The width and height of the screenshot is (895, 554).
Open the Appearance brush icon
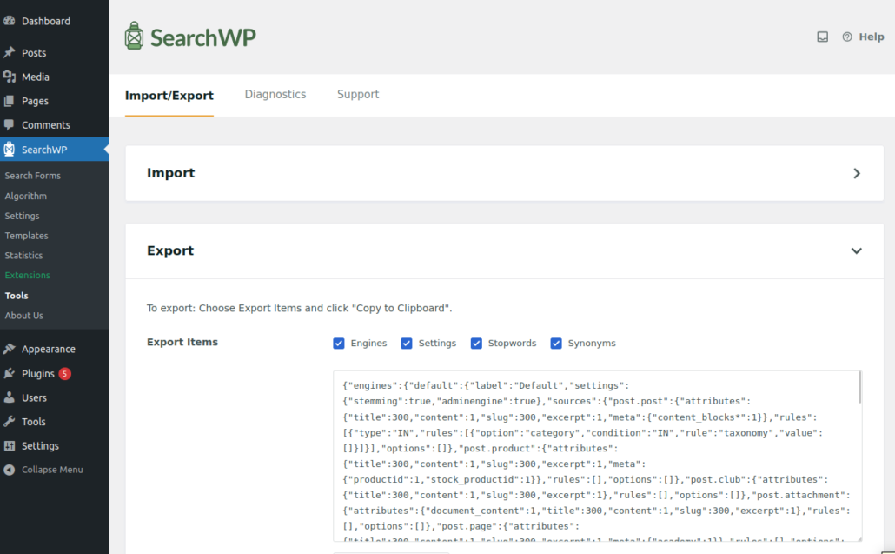[10, 349]
